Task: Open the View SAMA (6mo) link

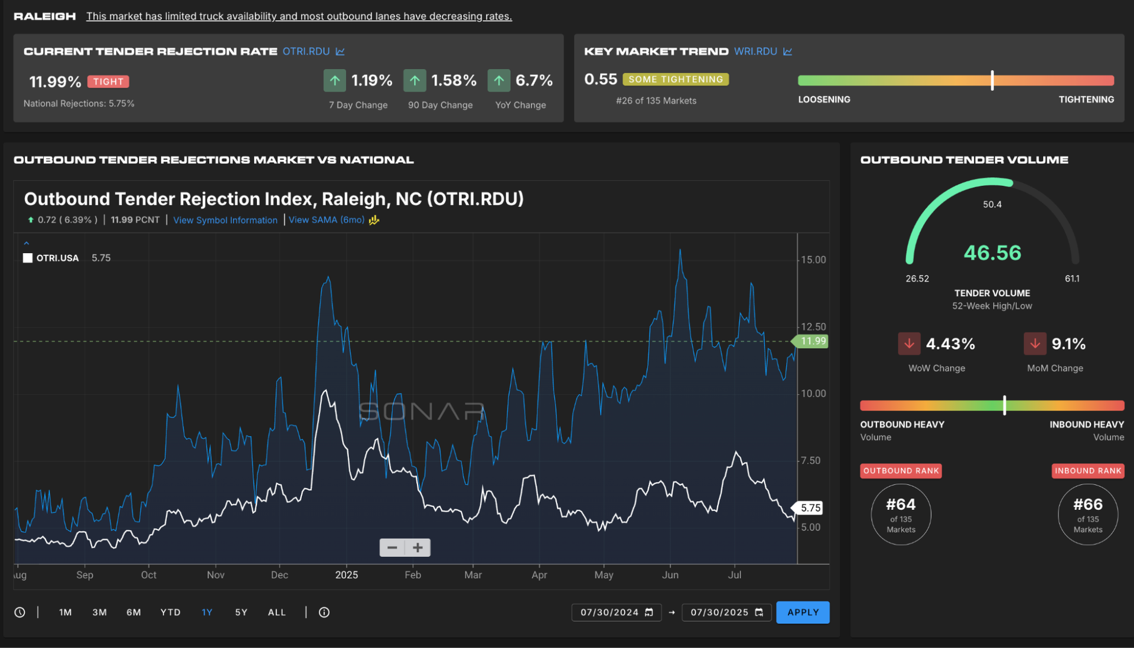Action: (327, 220)
